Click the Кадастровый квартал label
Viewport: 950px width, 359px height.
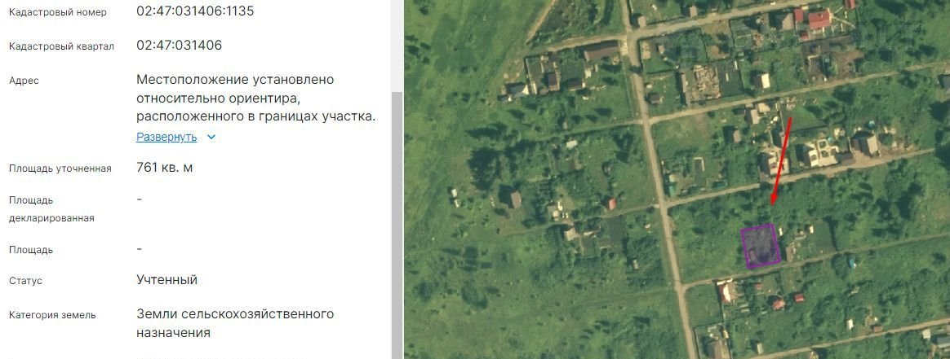61,46
